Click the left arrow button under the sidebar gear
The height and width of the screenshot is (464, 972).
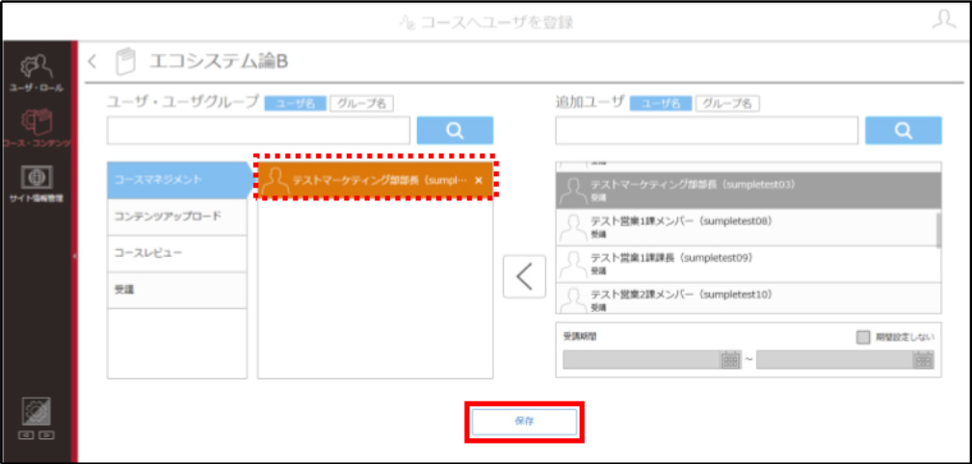pos(26,435)
